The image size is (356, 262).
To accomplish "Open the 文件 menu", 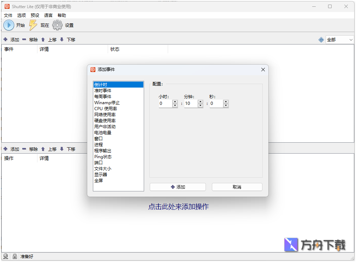I will [x=8, y=15].
